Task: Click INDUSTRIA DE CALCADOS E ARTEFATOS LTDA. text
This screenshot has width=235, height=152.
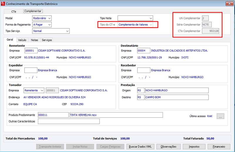Action: (x=179, y=51)
